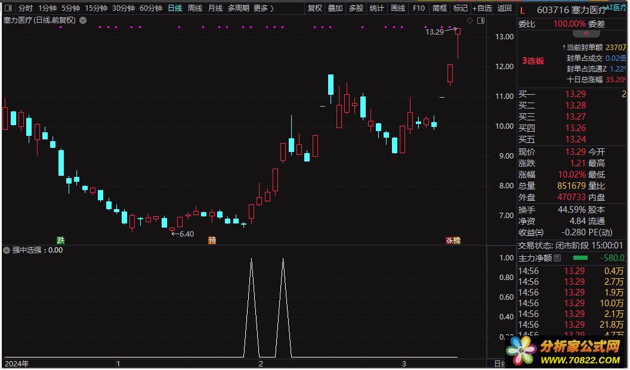Toggle the left sidebar panel icon
The height and width of the screenshot is (370, 630).
8,8
